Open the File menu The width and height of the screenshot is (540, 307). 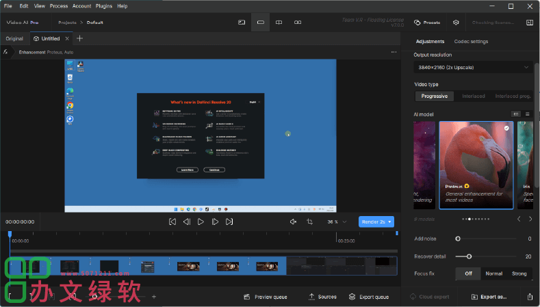click(x=8, y=6)
